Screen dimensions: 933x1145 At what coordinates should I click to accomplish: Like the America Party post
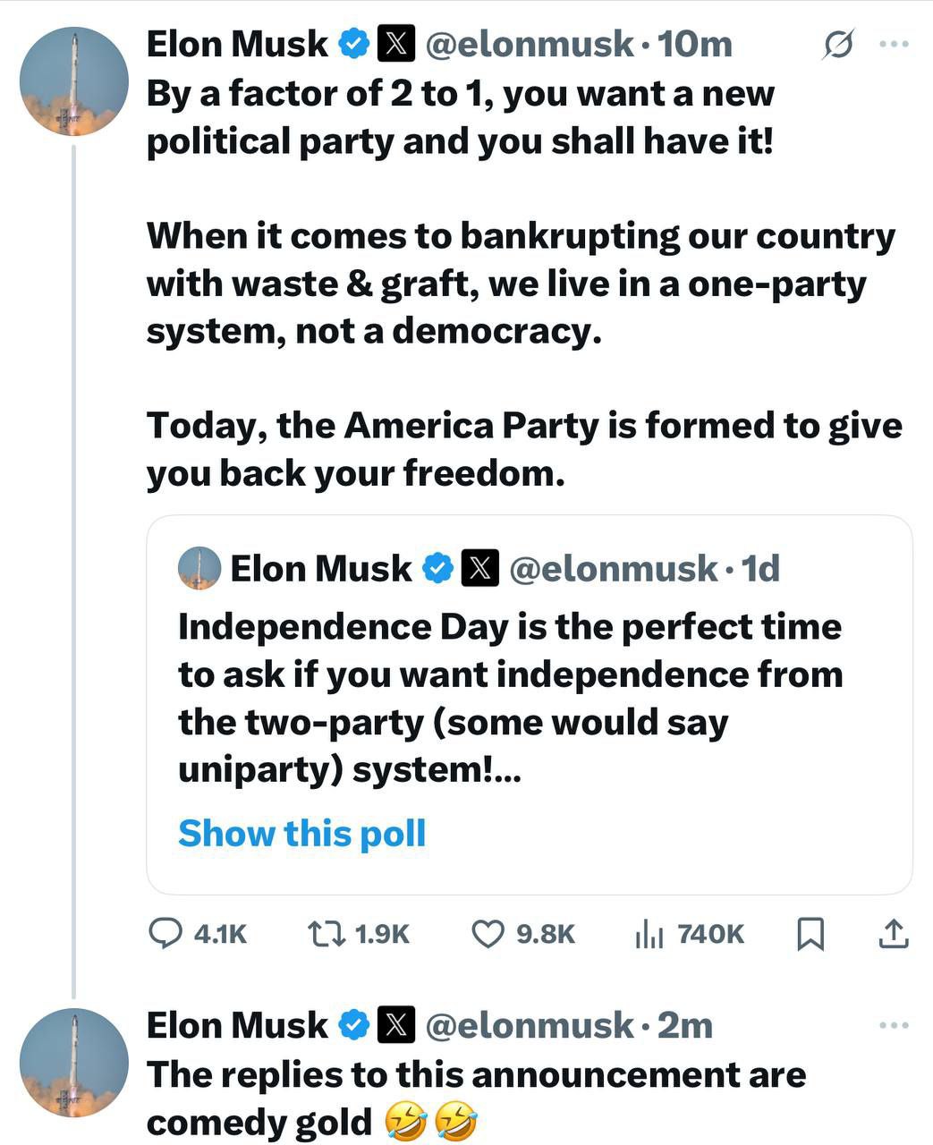tap(488, 934)
